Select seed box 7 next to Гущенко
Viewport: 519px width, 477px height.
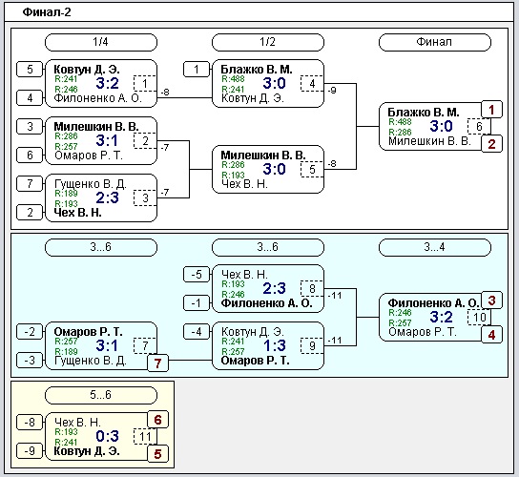point(30,184)
